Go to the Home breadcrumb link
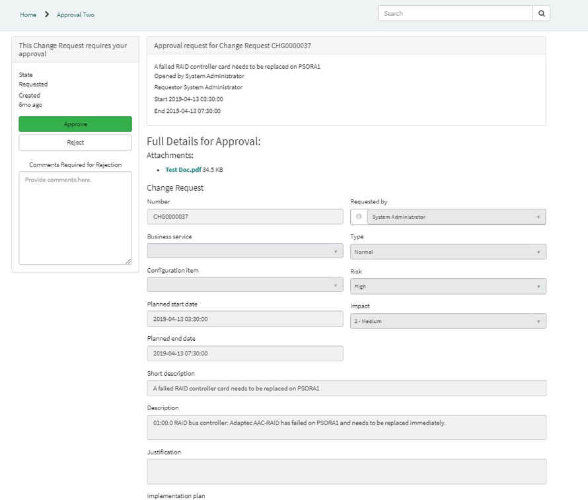This screenshot has height=500, width=588. click(28, 15)
